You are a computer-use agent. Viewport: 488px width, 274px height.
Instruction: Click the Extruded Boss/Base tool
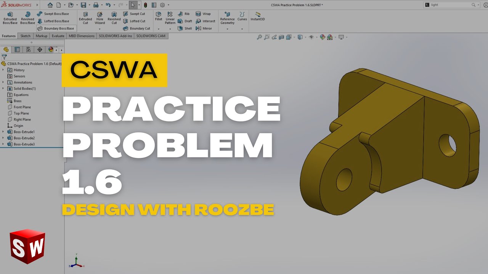pyautogui.click(x=10, y=18)
